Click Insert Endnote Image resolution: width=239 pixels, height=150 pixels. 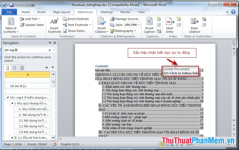point(76,19)
